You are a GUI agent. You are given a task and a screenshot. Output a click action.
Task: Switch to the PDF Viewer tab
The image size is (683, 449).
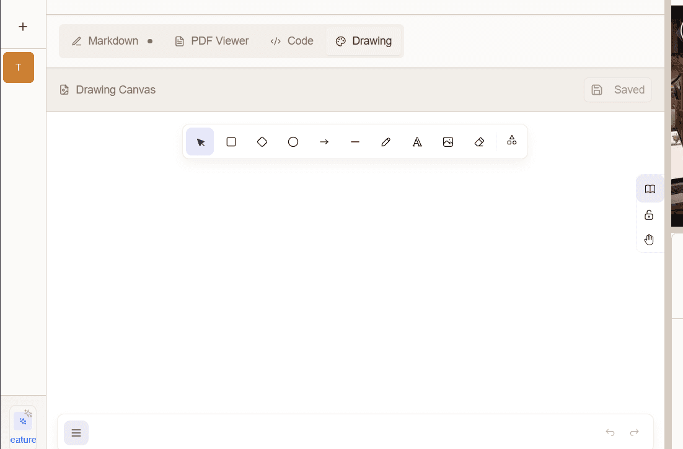click(x=212, y=41)
